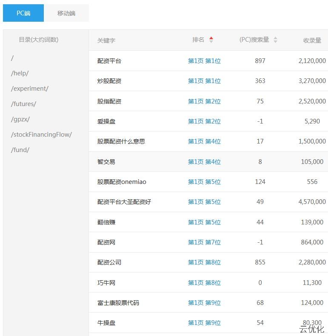Click the keyword 股指配资
The height and width of the screenshot is (336, 328).
109,101
